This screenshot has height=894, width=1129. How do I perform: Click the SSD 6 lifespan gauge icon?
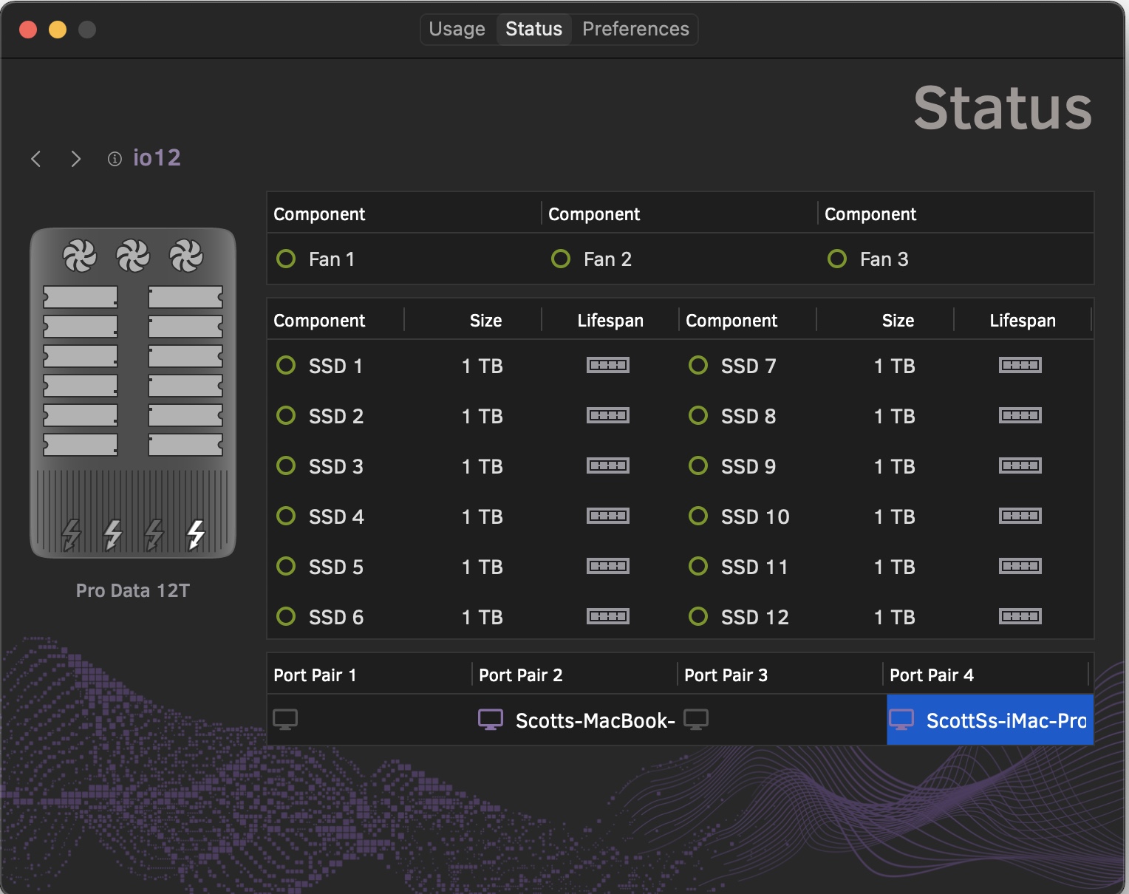[x=608, y=616]
